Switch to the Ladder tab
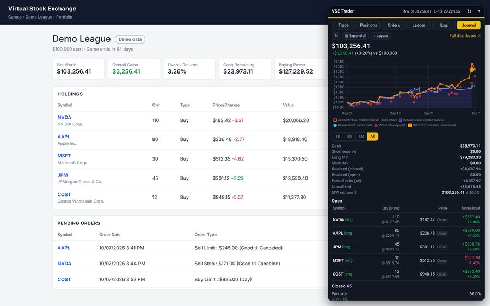Viewport: 490px width, 306px height. tap(419, 25)
